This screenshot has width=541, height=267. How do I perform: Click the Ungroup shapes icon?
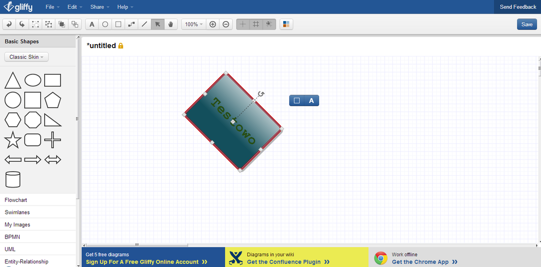49,24
